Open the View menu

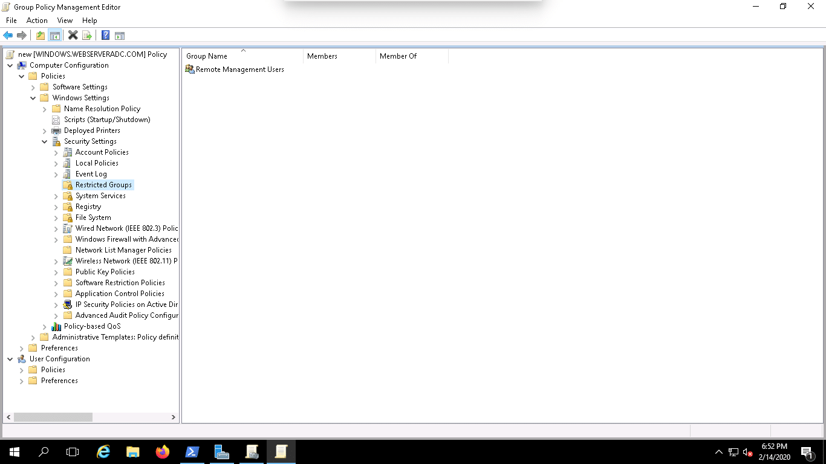(x=65, y=21)
